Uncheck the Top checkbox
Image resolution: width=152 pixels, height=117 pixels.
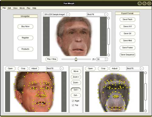click(73, 105)
